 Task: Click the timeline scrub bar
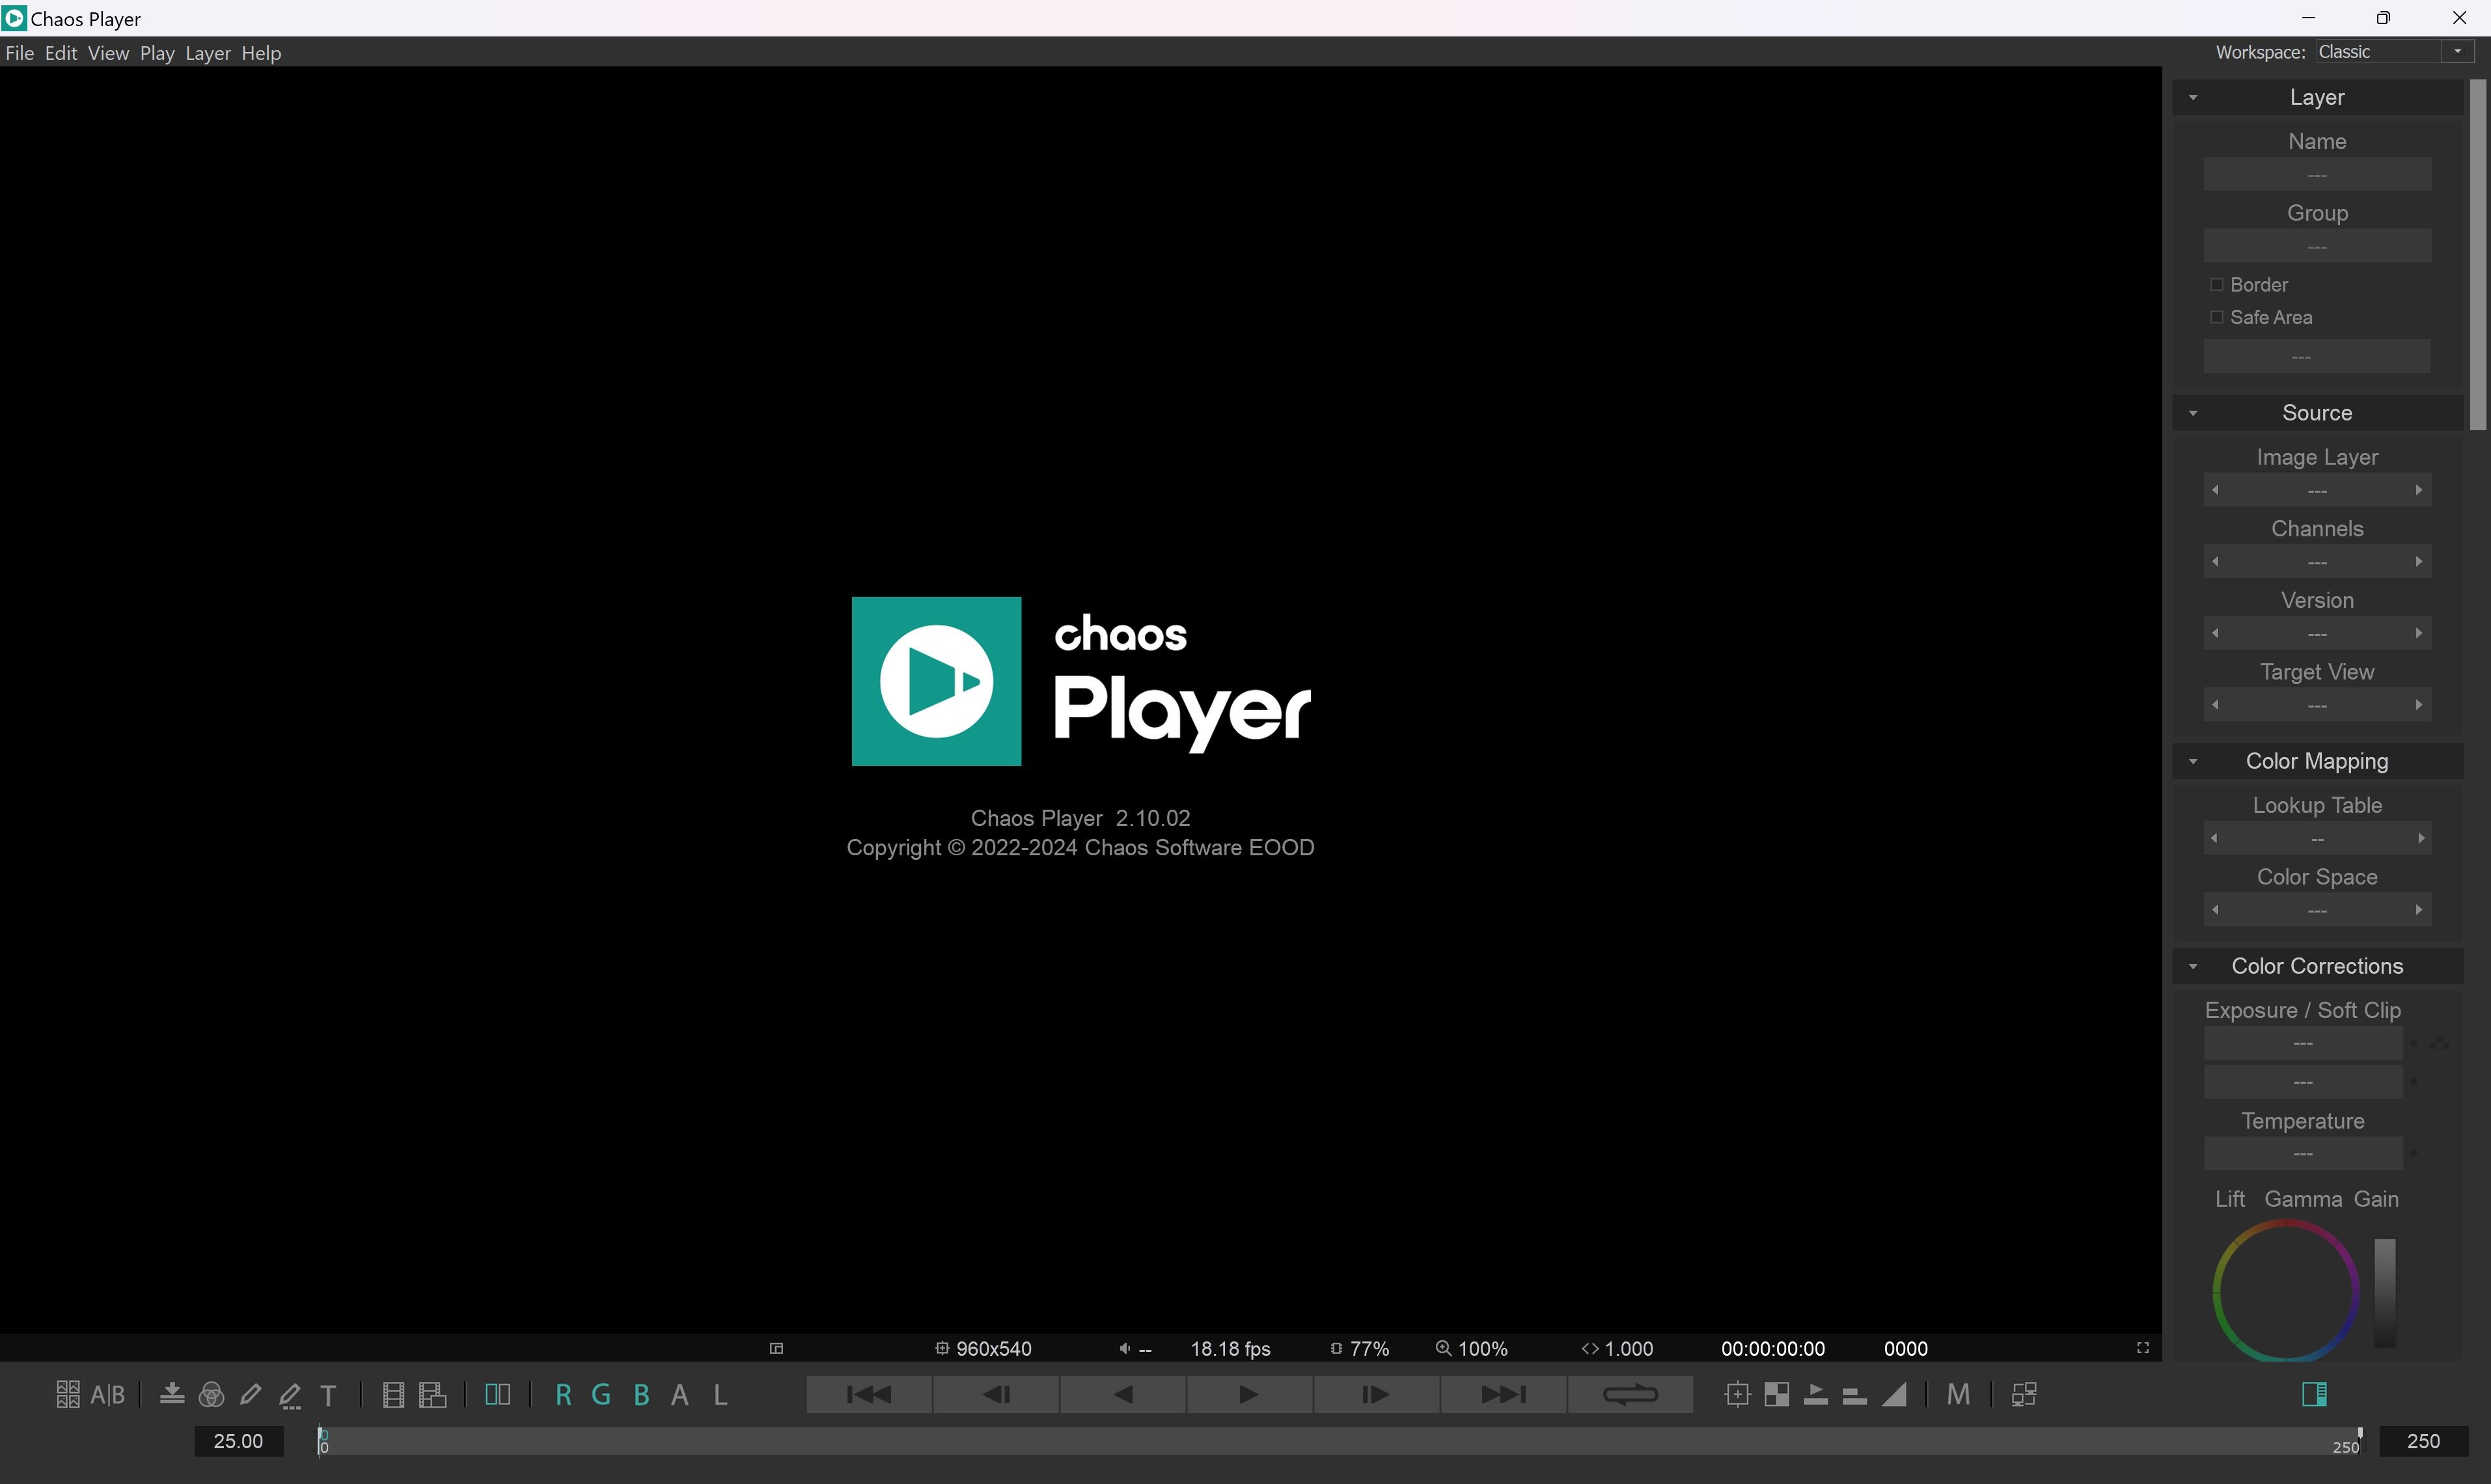(x=1340, y=1441)
